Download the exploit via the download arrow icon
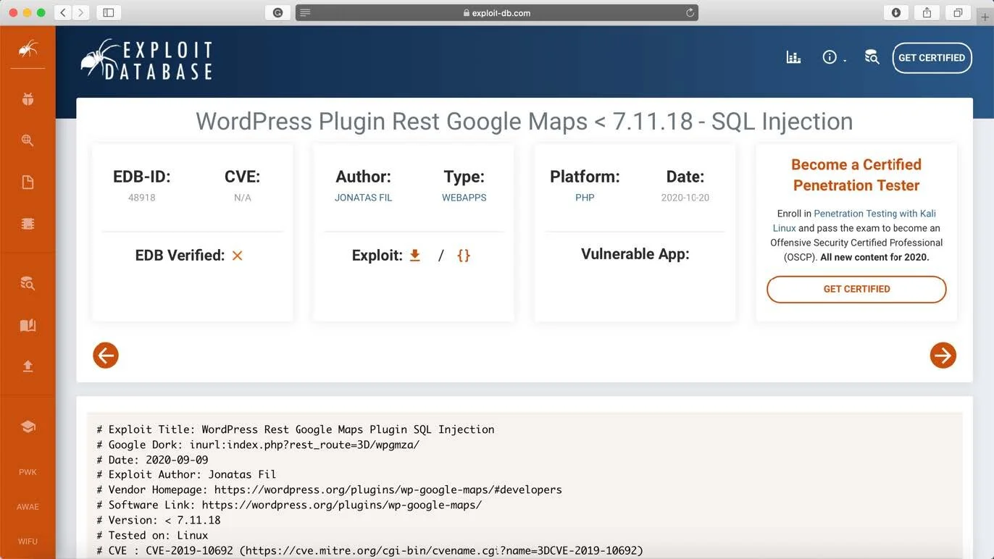Image resolution: width=994 pixels, height=559 pixels. (415, 255)
